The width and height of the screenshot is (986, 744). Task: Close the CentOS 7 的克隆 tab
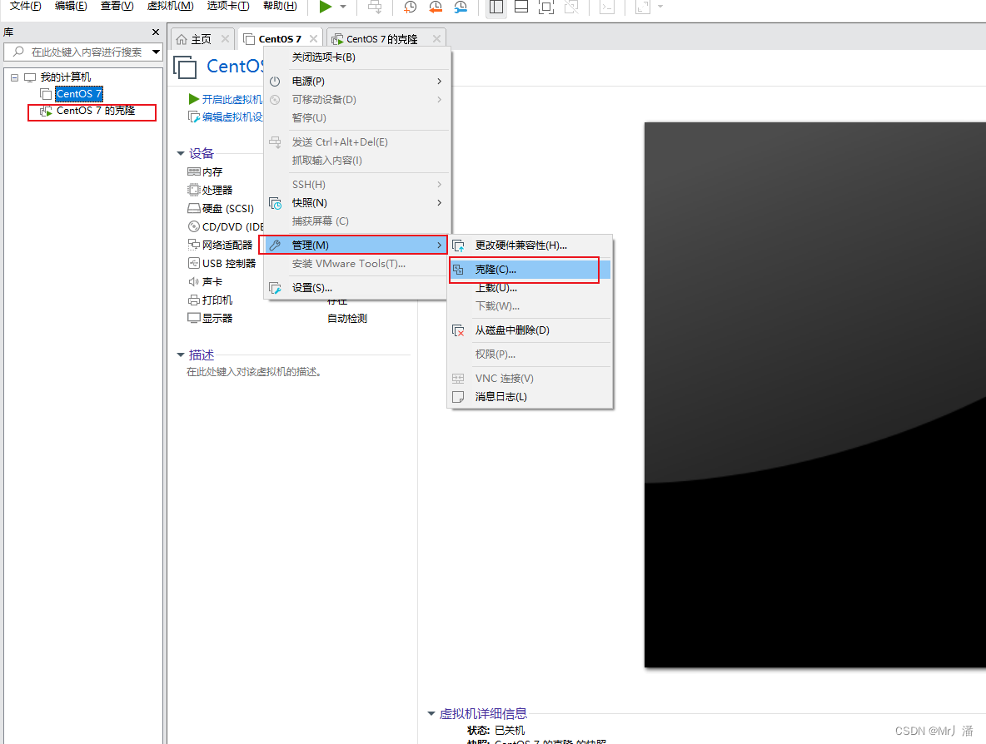436,39
